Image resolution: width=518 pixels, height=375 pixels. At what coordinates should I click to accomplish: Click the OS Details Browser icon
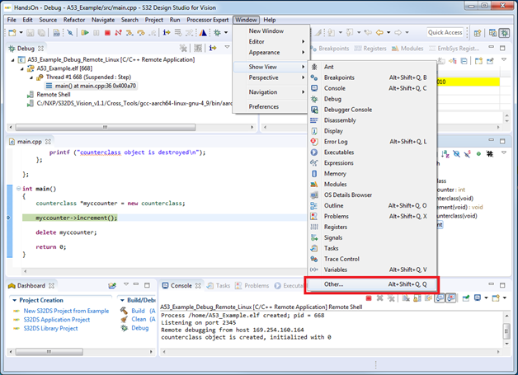[x=314, y=195]
